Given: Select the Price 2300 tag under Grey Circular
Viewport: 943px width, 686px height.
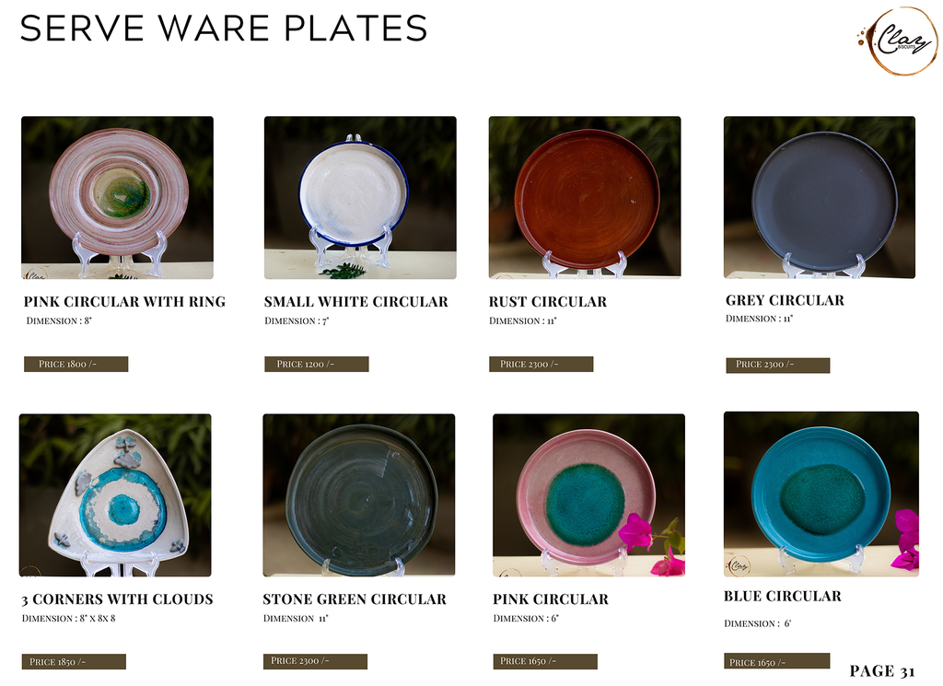Looking at the screenshot, I should pos(777,365).
